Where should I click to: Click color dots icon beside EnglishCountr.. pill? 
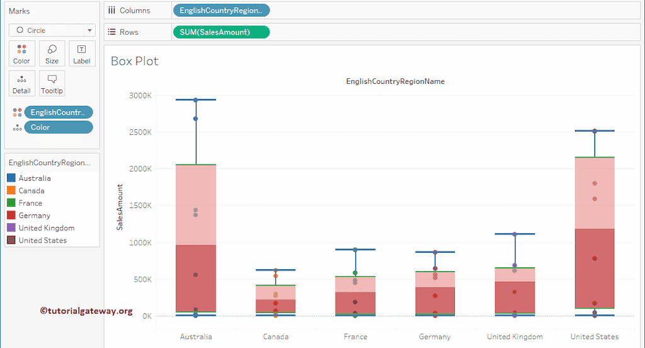17,113
